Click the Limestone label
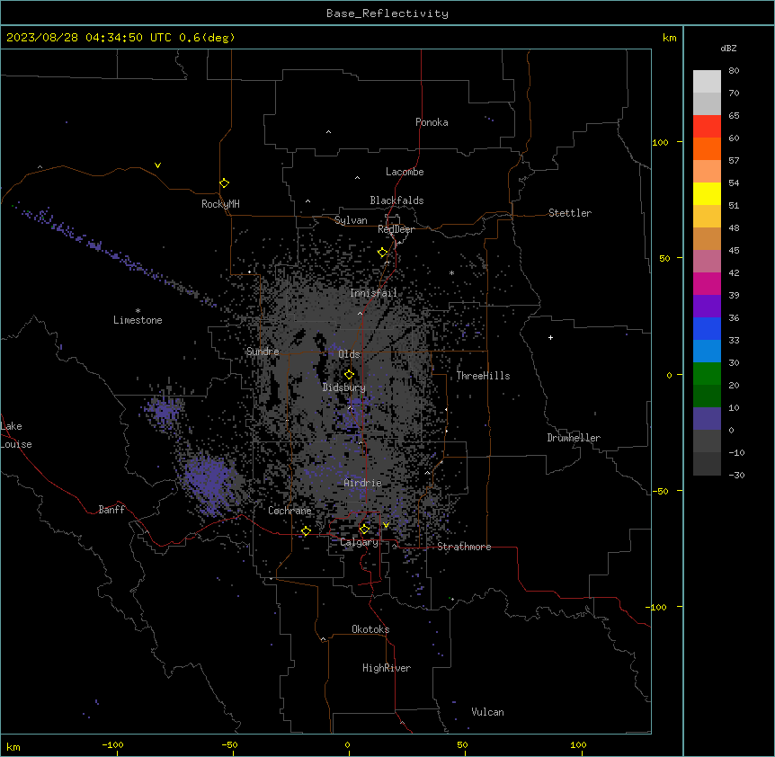The height and width of the screenshot is (757, 775). click(138, 320)
